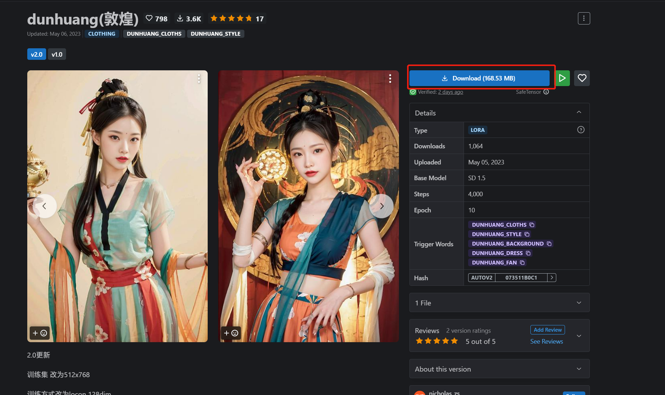Add emoji reaction on the first image

40,333
